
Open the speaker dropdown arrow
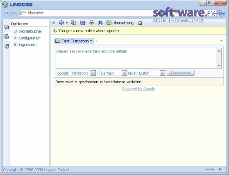(67, 23)
